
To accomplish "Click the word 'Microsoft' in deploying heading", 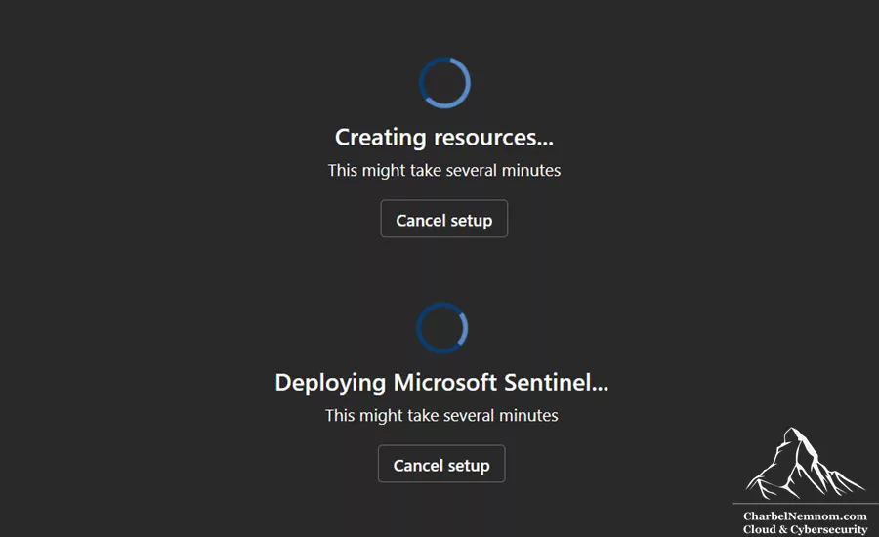I will pos(445,383).
